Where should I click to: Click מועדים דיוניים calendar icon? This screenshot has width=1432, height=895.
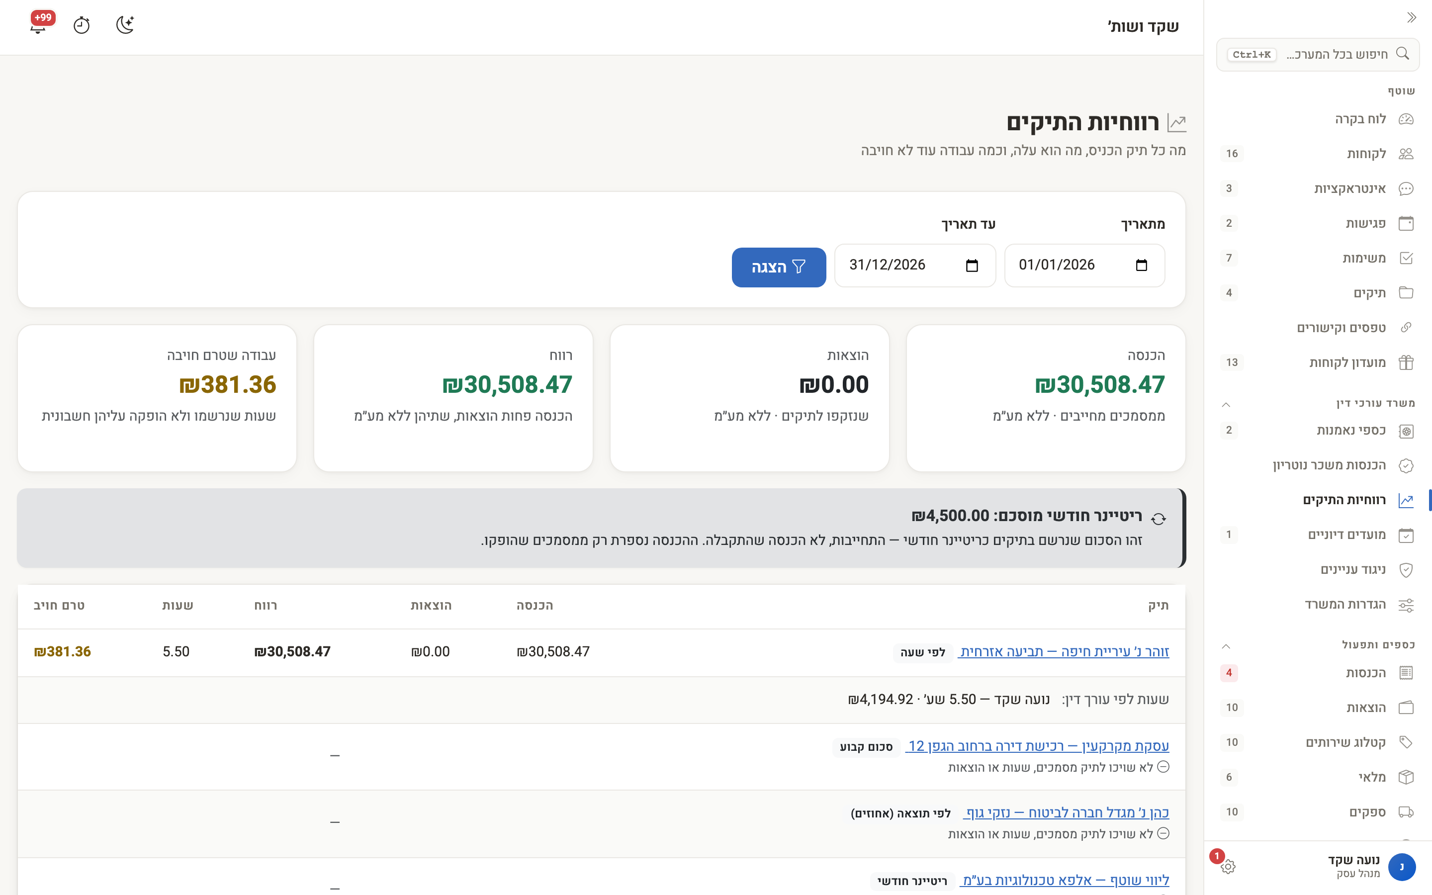pyautogui.click(x=1406, y=535)
